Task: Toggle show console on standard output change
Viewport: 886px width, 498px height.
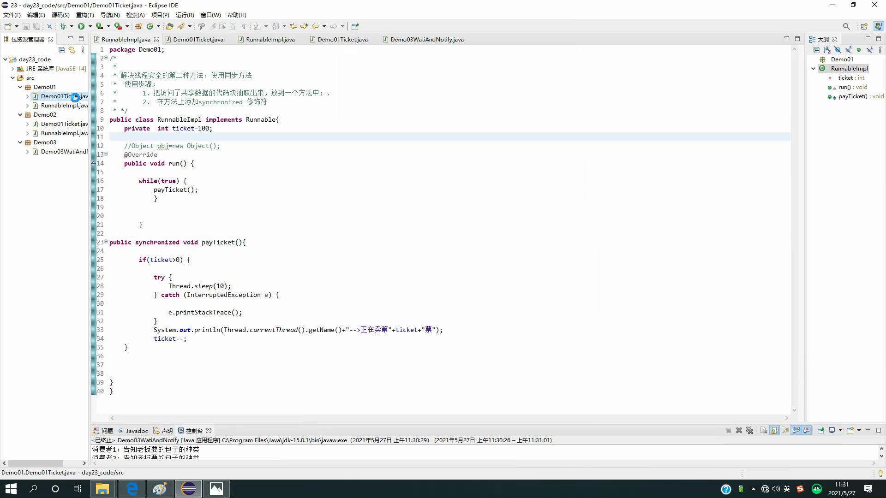Action: pos(796,430)
